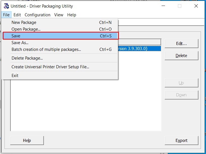Open the View menu
This screenshot has height=154, width=206.
coord(59,15)
